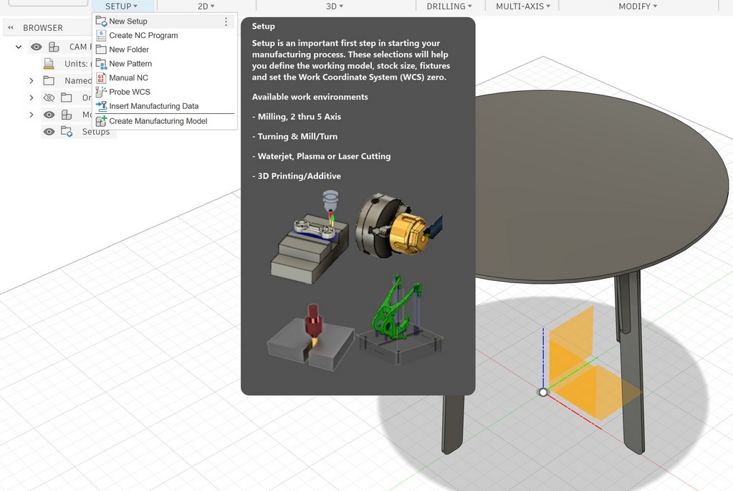Click the BROWSER panel title

click(43, 27)
